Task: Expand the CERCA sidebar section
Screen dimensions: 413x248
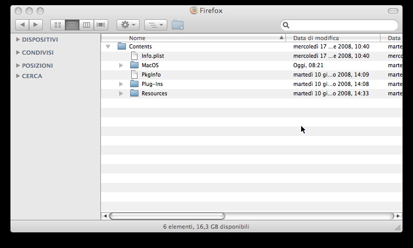Action: pos(18,76)
